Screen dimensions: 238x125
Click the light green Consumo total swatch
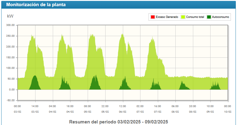183,17
